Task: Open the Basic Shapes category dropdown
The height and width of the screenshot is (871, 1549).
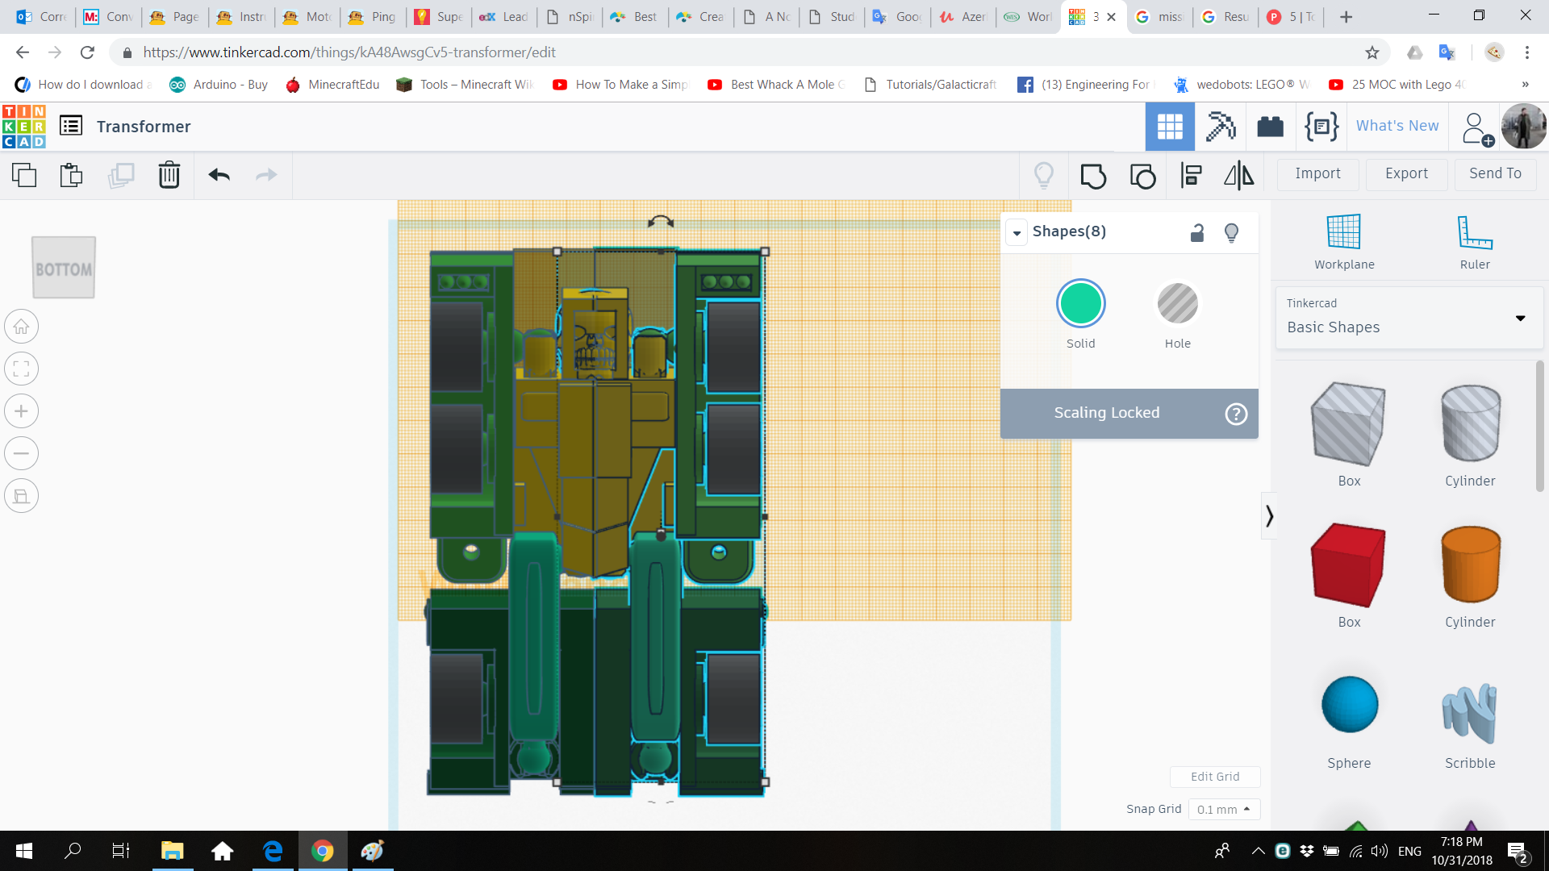Action: tap(1520, 318)
